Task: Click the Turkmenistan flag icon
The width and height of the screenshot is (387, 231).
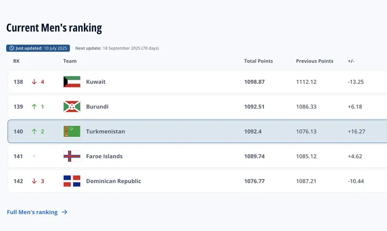Action: 72,131
